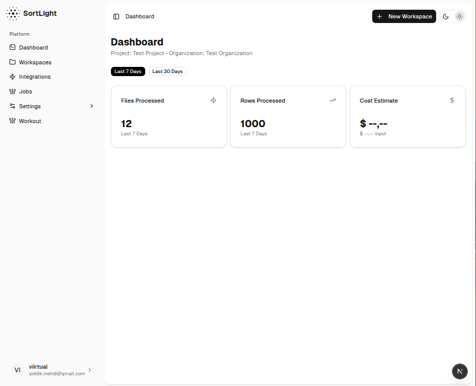
Task: Switch to dark mode with moon toggle
Action: point(445,16)
